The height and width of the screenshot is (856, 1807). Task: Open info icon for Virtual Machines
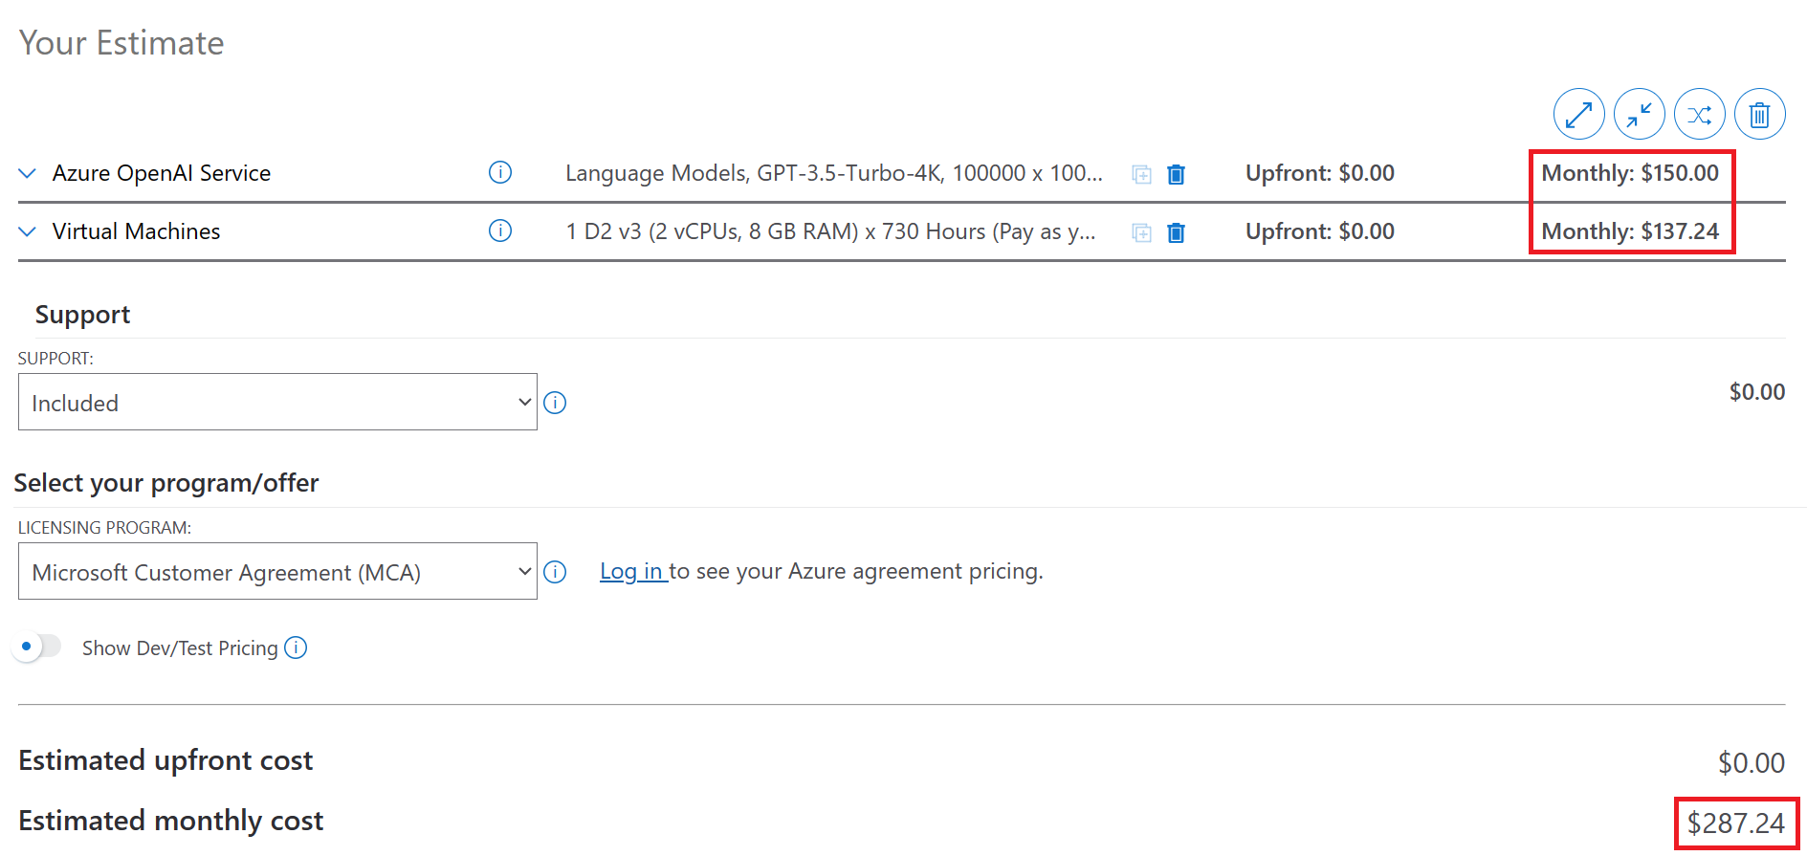click(500, 230)
